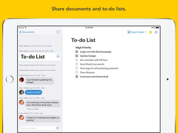Check Send thank you emails

[x=77, y=64]
